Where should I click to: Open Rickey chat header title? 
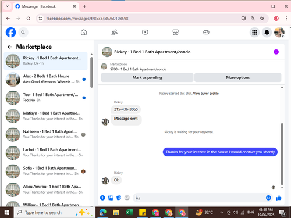click(x=152, y=52)
